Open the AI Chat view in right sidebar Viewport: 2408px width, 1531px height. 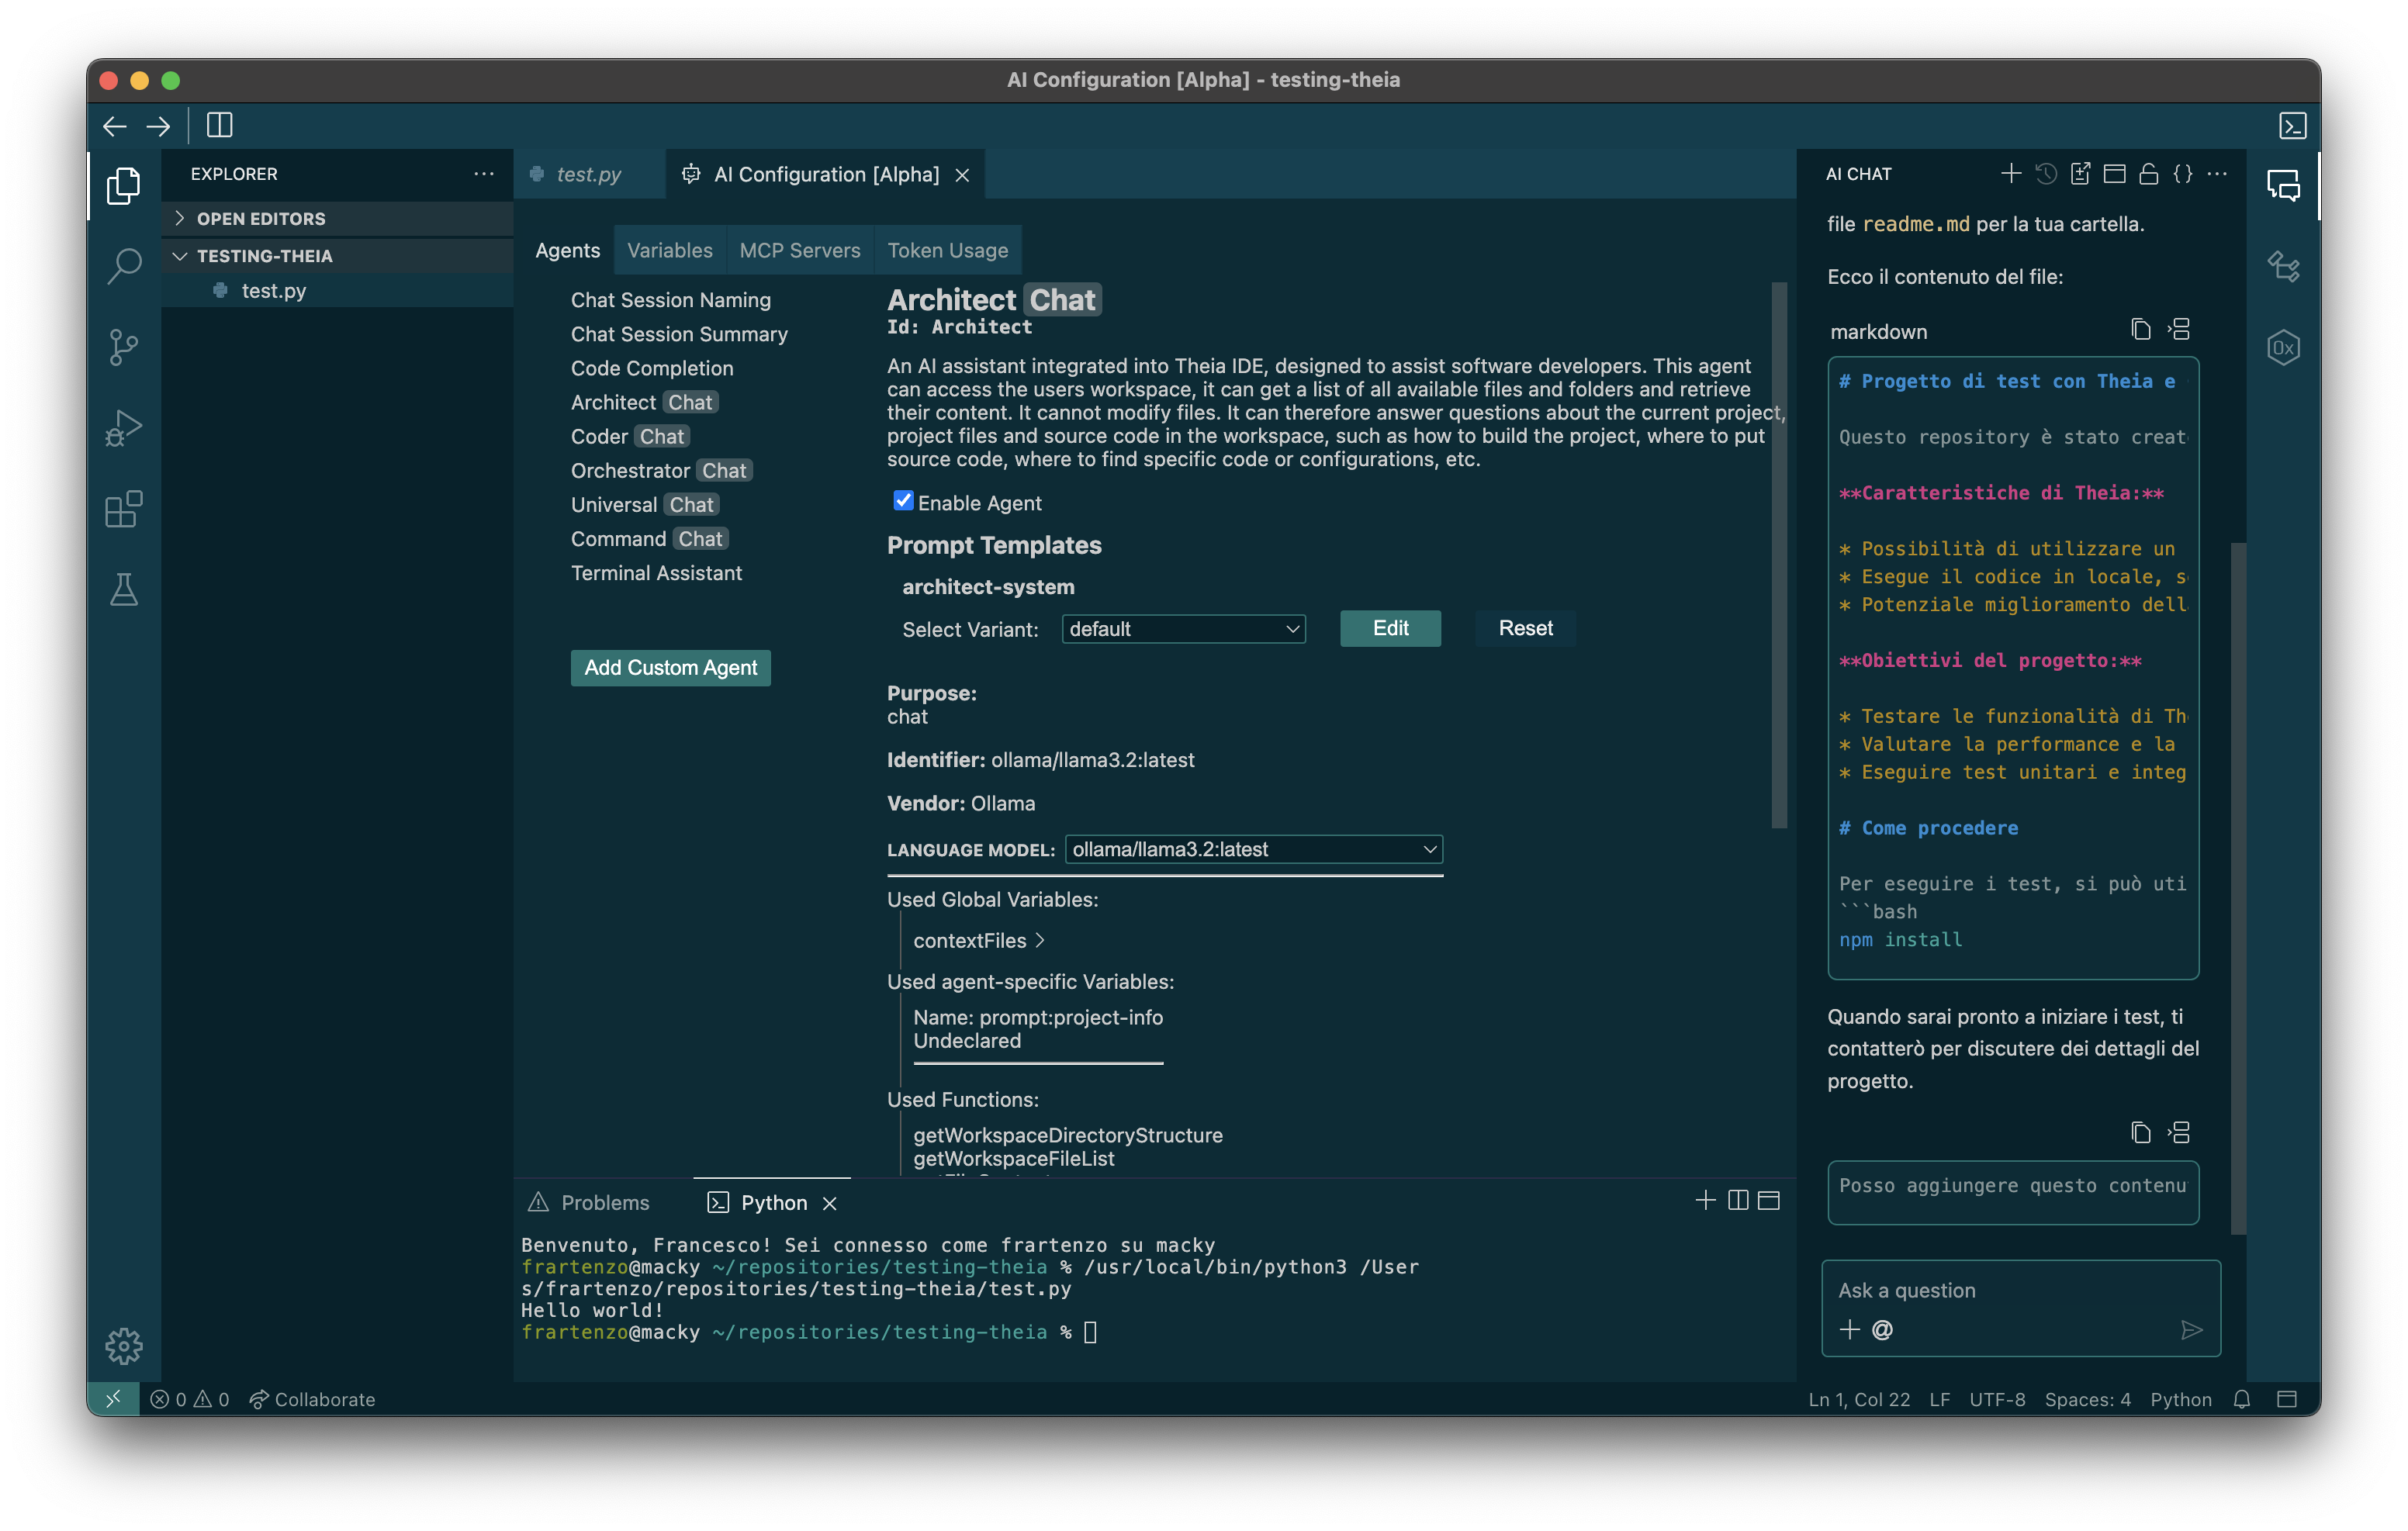(x=2284, y=186)
